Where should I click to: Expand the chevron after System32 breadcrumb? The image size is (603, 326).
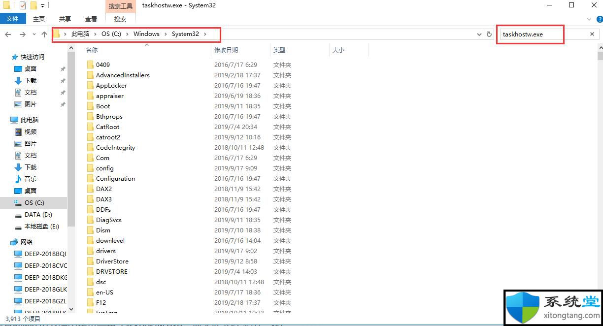click(205, 34)
